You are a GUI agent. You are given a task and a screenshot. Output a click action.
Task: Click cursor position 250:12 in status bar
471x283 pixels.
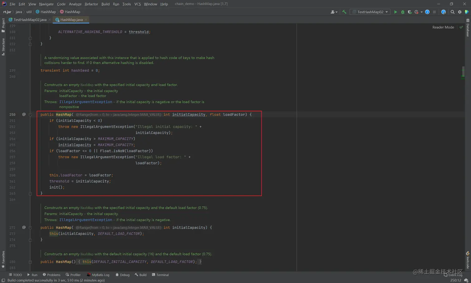click(x=455, y=280)
